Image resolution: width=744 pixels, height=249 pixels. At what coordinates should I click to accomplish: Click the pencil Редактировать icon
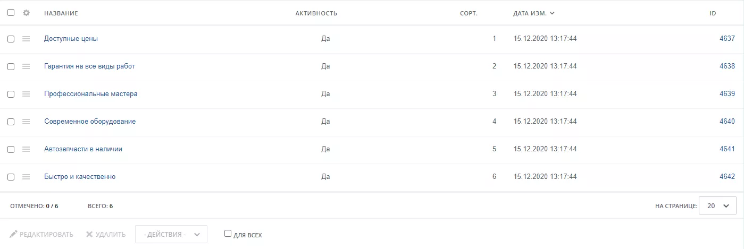(x=14, y=234)
